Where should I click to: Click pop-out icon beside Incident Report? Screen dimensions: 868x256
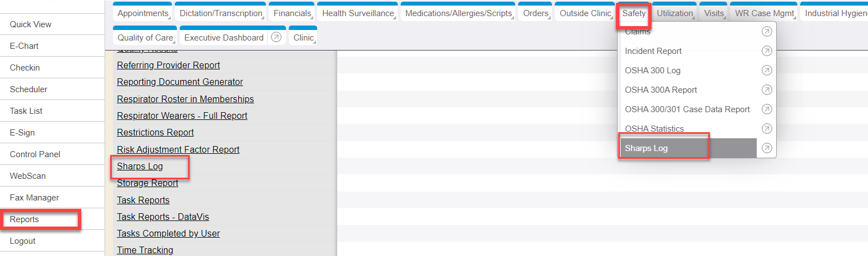(767, 51)
